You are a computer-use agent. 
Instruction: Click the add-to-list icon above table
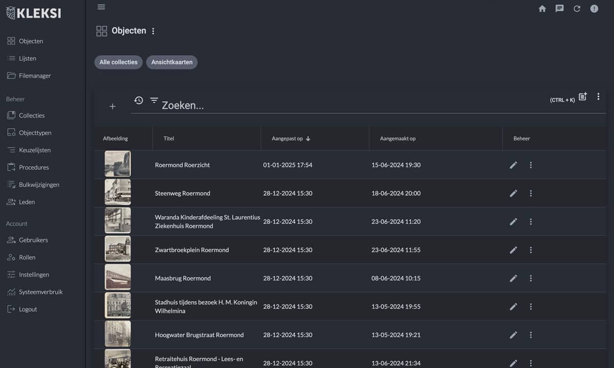[583, 97]
